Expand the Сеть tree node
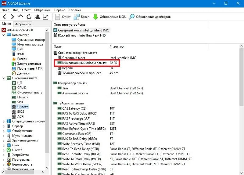244x175 pixels. 4,145
